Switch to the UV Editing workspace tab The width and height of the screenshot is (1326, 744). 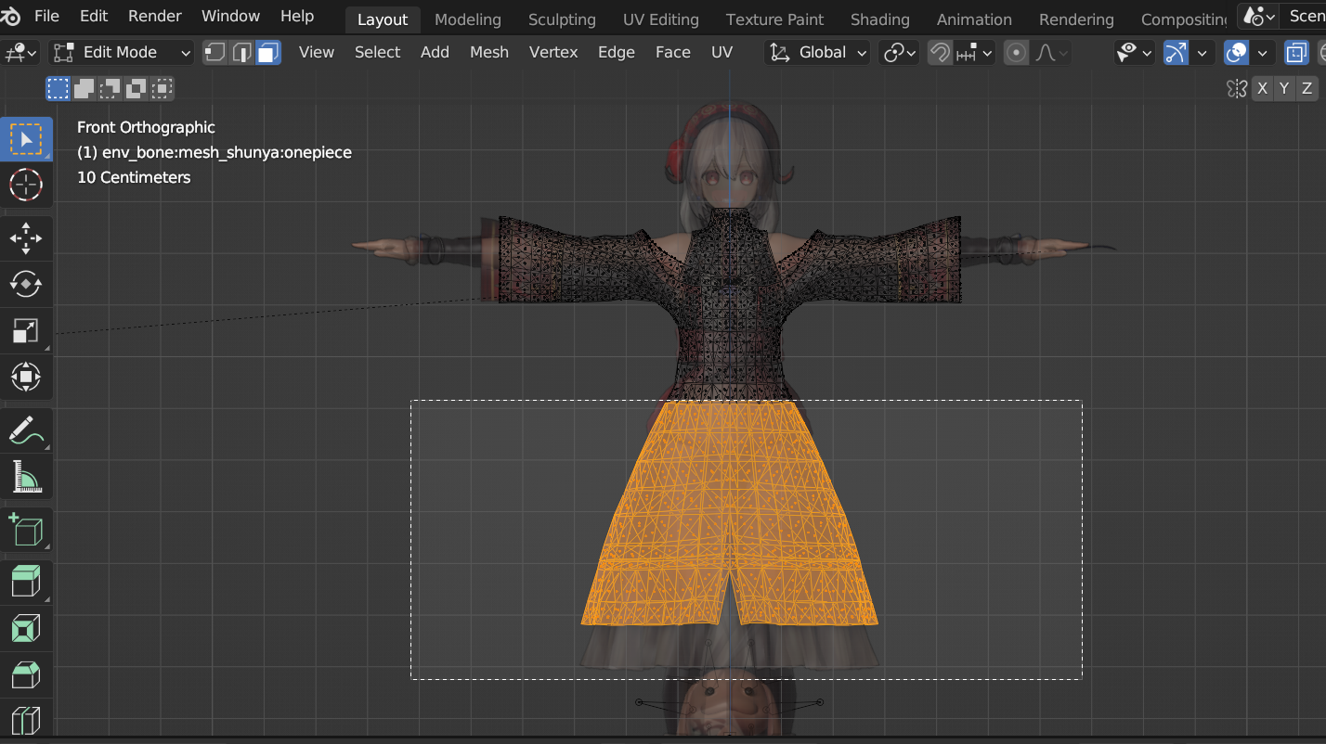point(661,19)
